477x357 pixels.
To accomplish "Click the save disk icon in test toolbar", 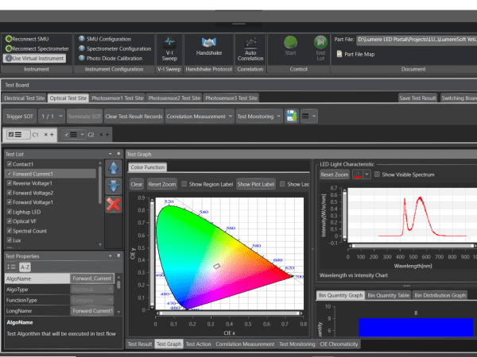I will click(293, 116).
